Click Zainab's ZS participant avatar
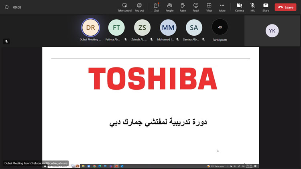Screen dimensions: 301x169 click(142, 28)
